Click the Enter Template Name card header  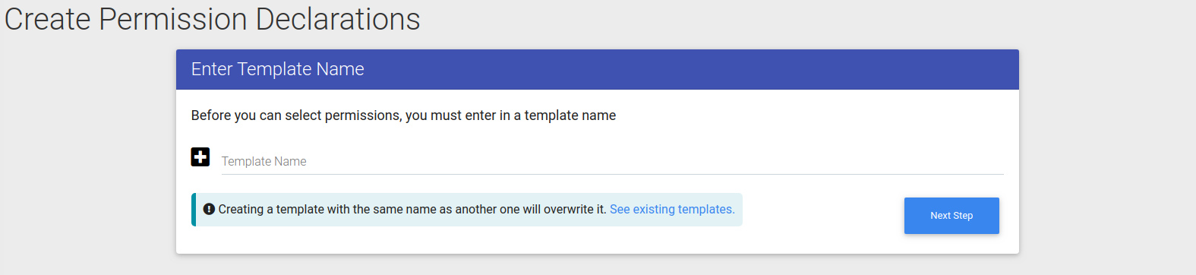click(x=278, y=69)
